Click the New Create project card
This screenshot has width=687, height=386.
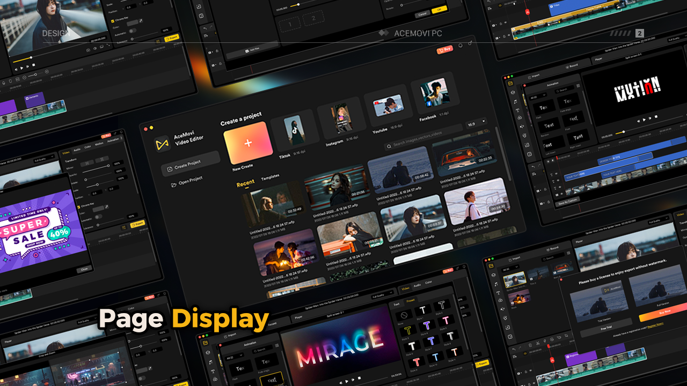(x=248, y=143)
